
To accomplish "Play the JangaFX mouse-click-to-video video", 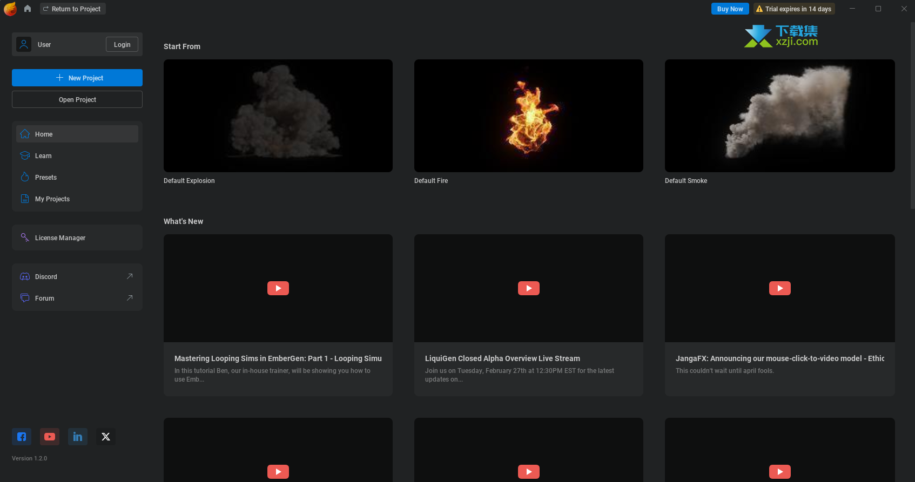I will [780, 288].
